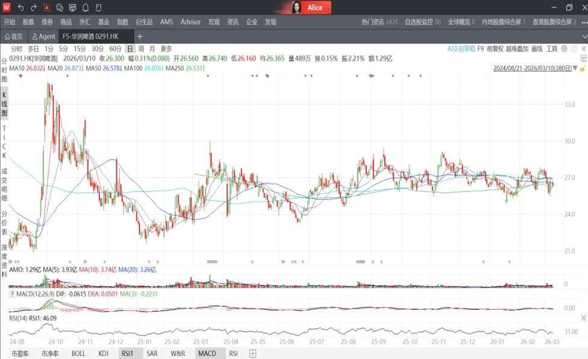
Task: Click the redo arrow in title bar
Action: click(34, 8)
